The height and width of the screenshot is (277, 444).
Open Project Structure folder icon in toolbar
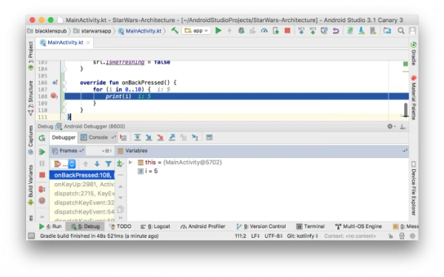387,30
